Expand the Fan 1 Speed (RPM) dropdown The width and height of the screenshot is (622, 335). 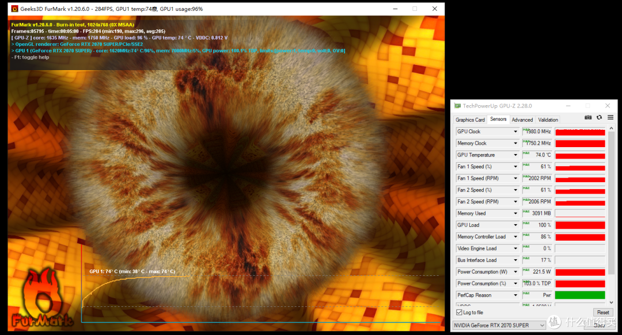[515, 178]
